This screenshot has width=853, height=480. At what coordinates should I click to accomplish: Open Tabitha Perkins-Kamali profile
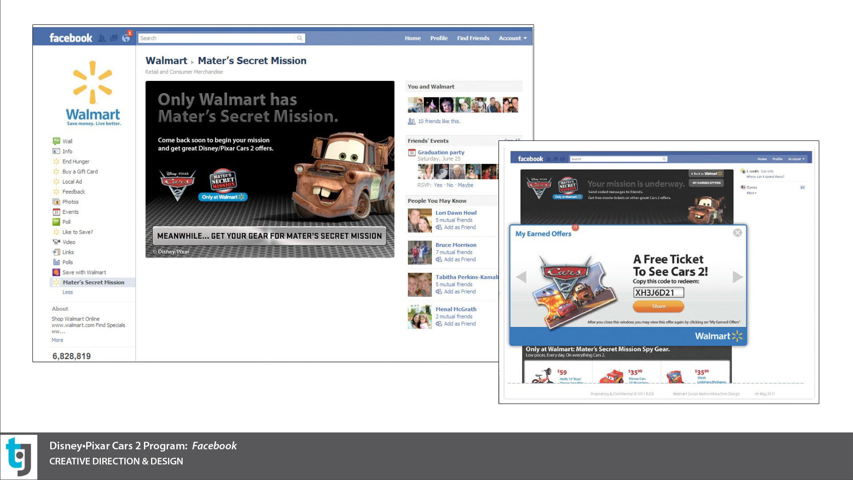click(x=466, y=277)
